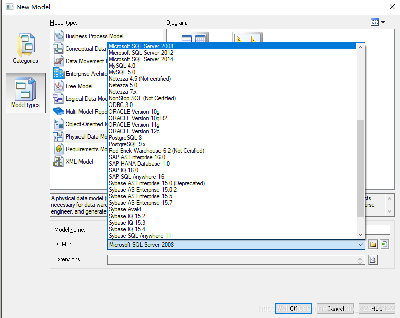The height and width of the screenshot is (318, 400).
Task: Close the New Model dialog
Action: tap(392, 7)
